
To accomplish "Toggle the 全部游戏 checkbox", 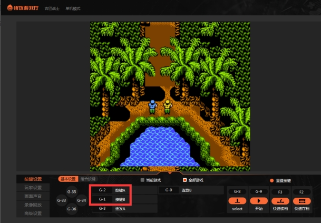I will click(x=184, y=180).
